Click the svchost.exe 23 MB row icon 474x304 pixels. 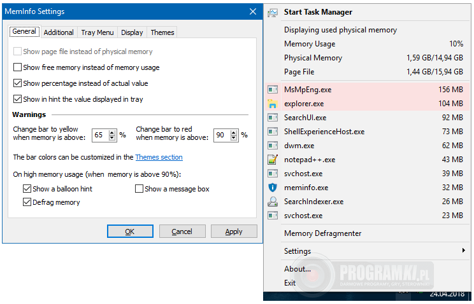[x=273, y=216]
